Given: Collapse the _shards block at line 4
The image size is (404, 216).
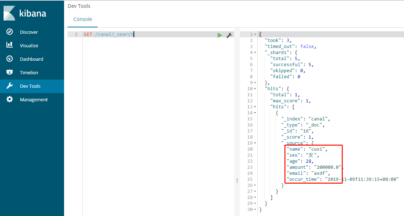Looking at the screenshot, I should coord(255,53).
